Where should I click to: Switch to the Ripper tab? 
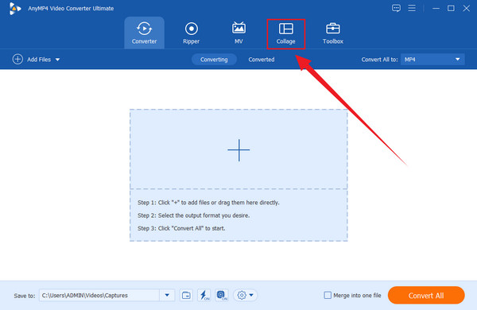pos(191,33)
